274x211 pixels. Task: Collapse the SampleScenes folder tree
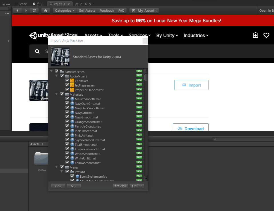click(x=51, y=71)
